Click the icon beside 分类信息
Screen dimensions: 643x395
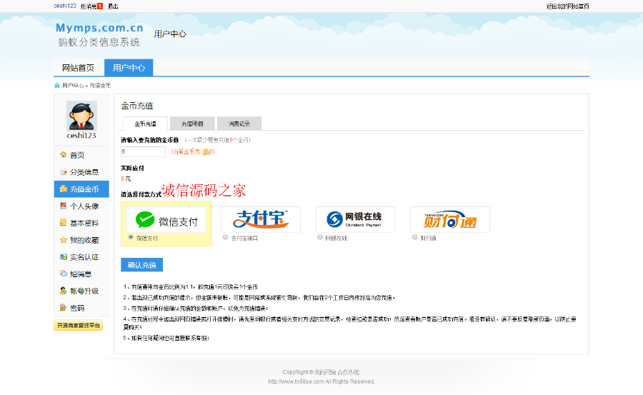[x=63, y=172]
